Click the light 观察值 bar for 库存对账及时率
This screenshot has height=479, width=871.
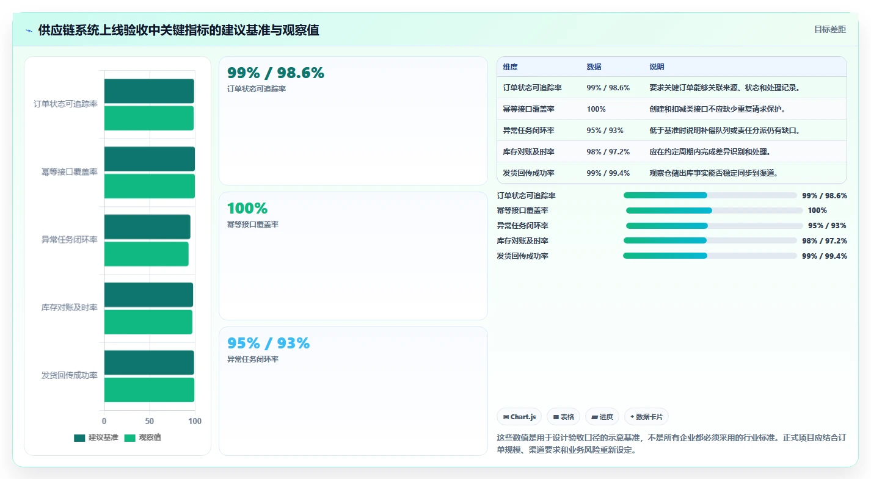point(148,322)
